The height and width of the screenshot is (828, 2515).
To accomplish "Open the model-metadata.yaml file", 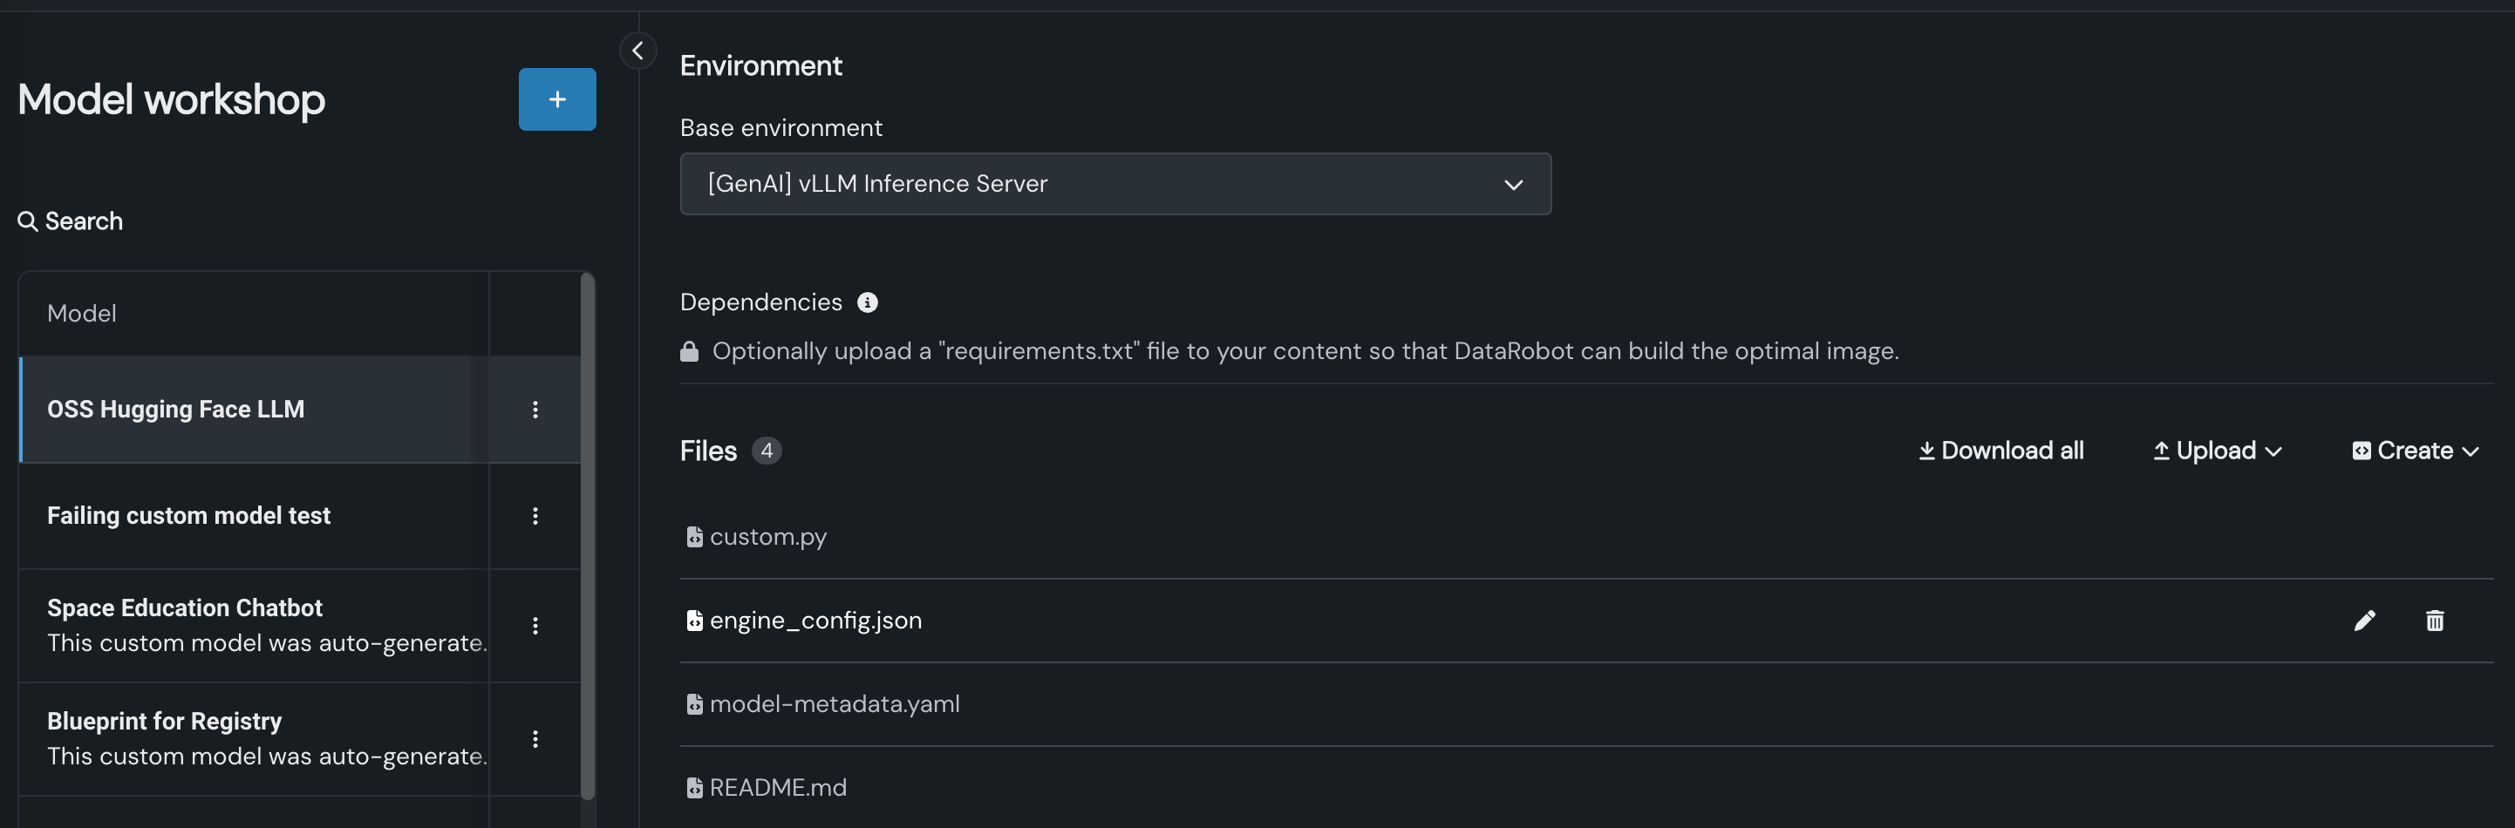I will (834, 704).
